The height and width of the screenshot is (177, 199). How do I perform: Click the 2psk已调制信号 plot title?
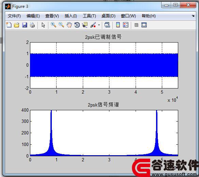click(103, 37)
